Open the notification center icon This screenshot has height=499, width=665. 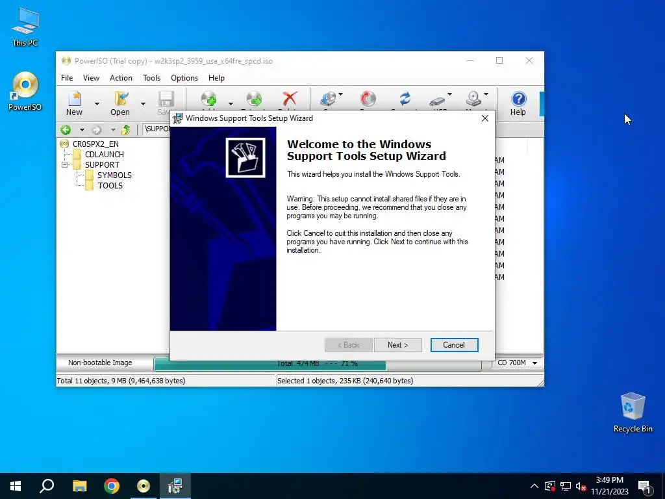click(x=644, y=486)
